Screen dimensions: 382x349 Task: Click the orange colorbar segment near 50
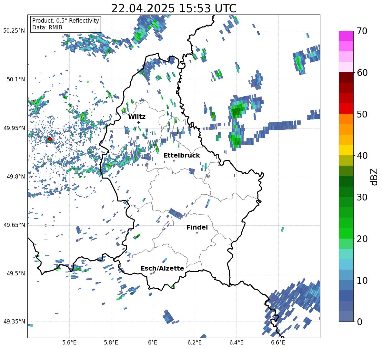346,119
